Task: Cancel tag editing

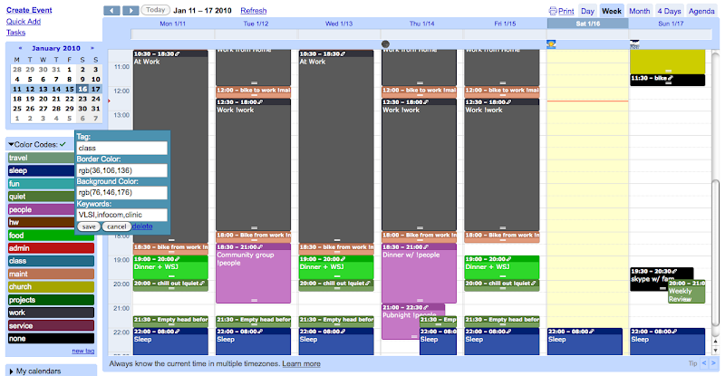Action: click(117, 227)
